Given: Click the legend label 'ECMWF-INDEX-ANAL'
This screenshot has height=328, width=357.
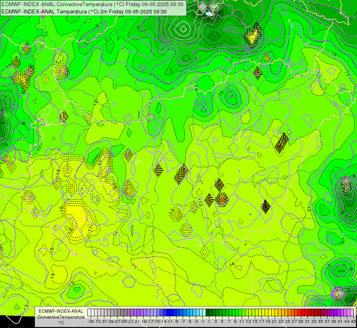Looking at the screenshot, I should click(61, 311).
